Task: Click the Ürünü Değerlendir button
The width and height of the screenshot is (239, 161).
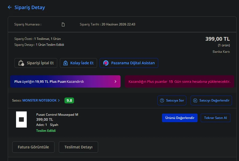Action: pos(180,118)
